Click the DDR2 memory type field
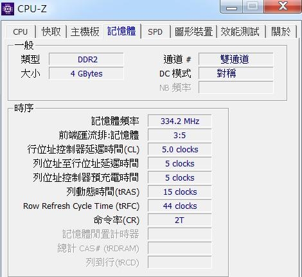This screenshot has width=302, height=277. pyautogui.click(x=86, y=59)
